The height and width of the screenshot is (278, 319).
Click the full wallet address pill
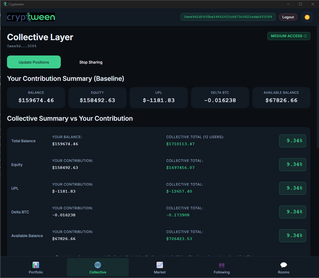tap(228, 17)
